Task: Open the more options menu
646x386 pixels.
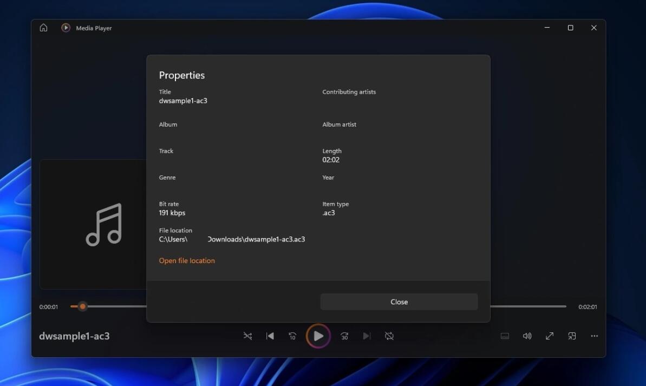Action: pyautogui.click(x=594, y=336)
